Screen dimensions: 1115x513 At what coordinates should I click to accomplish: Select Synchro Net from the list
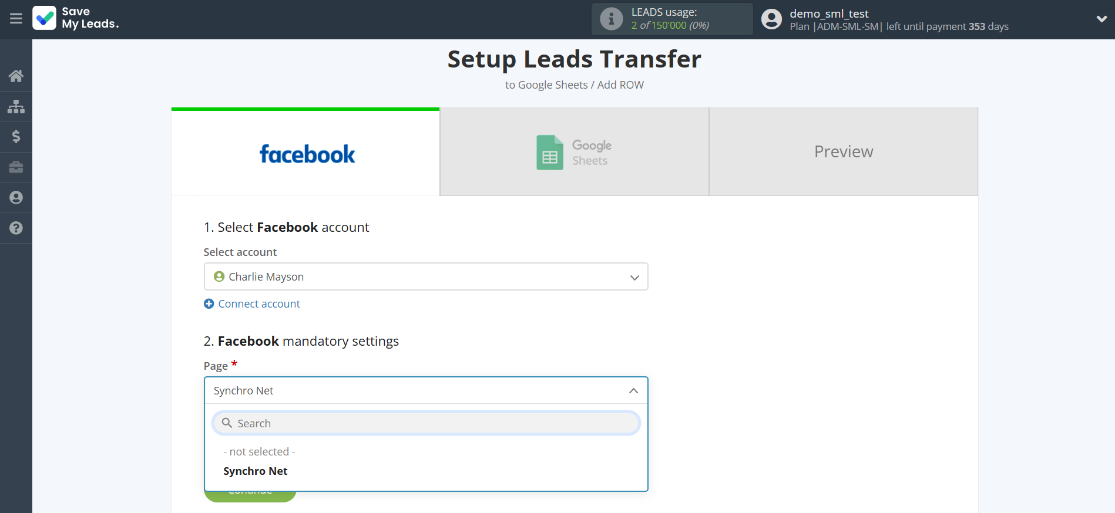coord(256,471)
